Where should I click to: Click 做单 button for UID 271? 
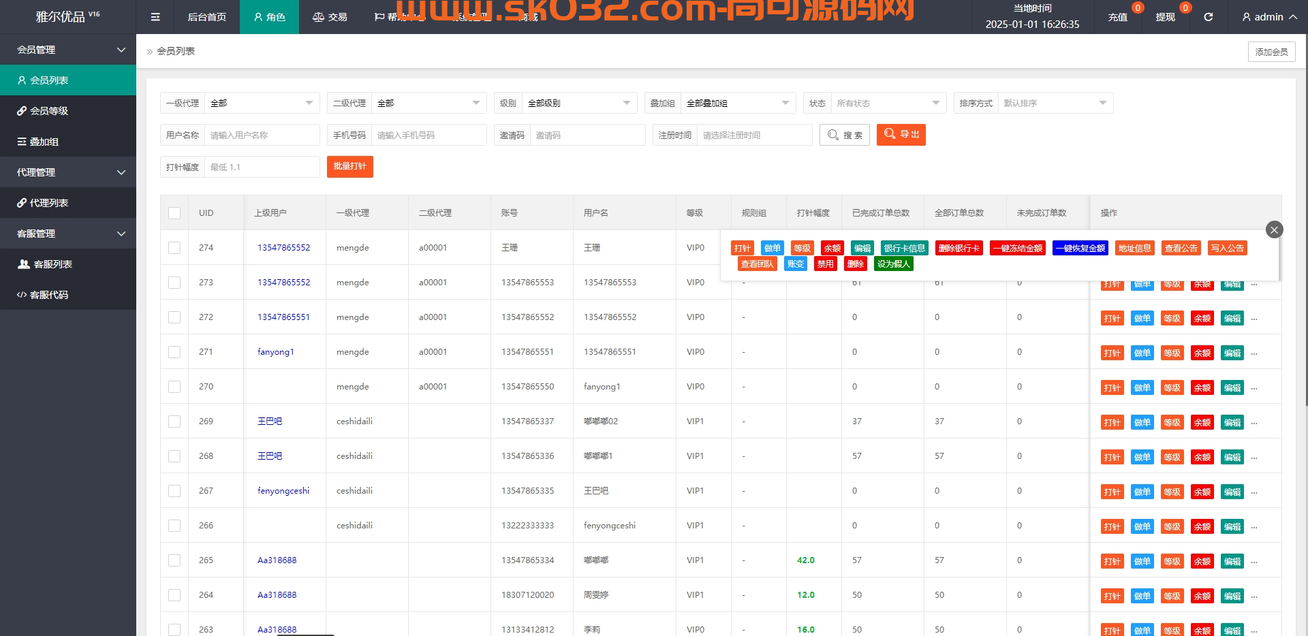1142,353
